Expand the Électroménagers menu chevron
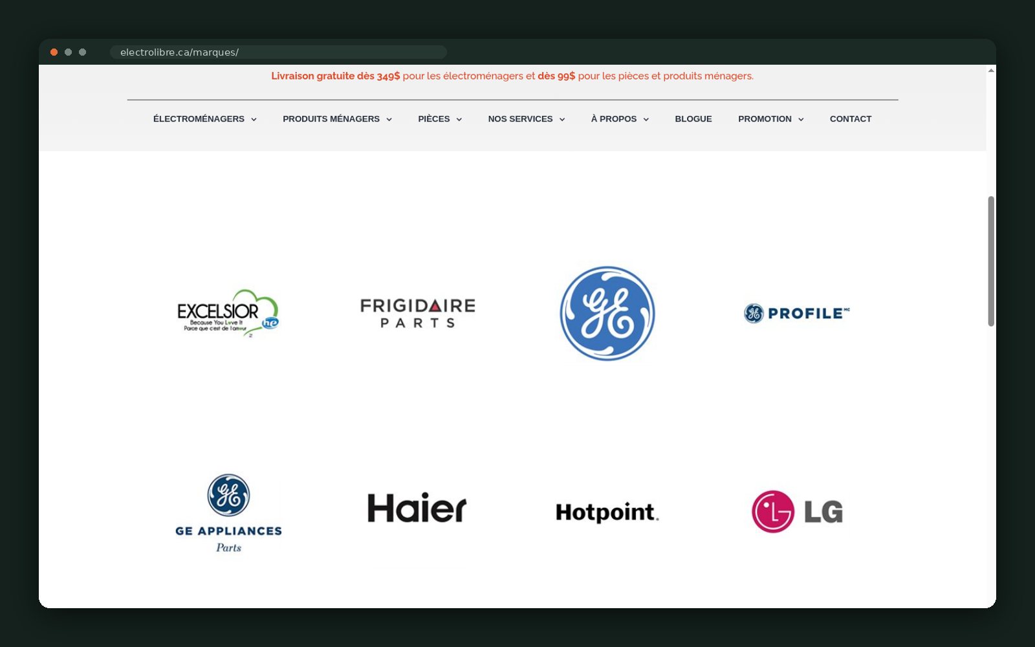The height and width of the screenshot is (647, 1035). tap(254, 120)
